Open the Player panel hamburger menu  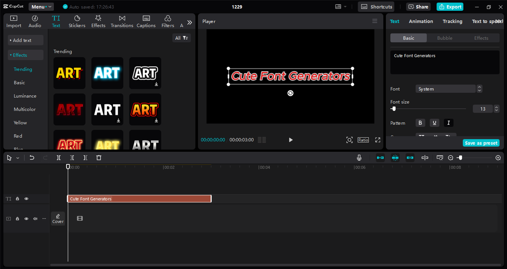coord(375,21)
